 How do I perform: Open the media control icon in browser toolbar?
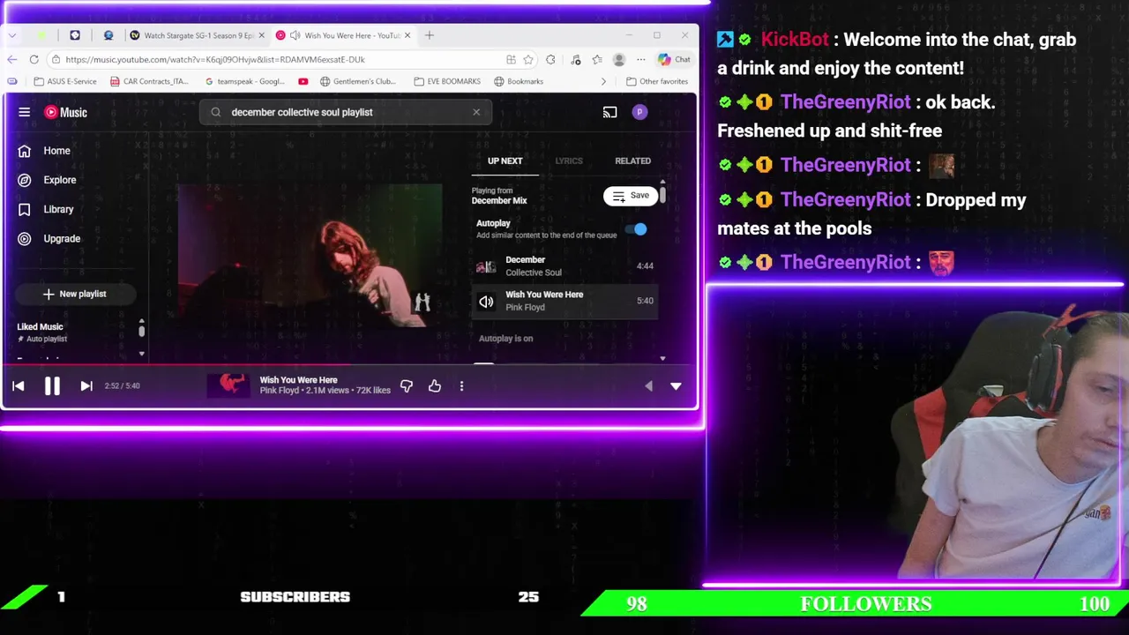[x=576, y=59]
